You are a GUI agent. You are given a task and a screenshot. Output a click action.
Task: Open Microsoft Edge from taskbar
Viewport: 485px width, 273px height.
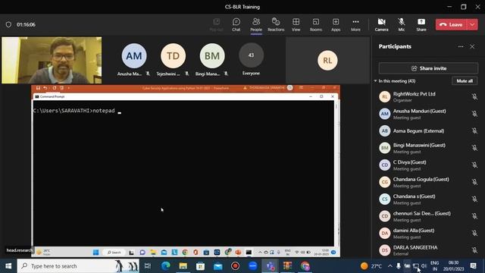tap(165, 266)
